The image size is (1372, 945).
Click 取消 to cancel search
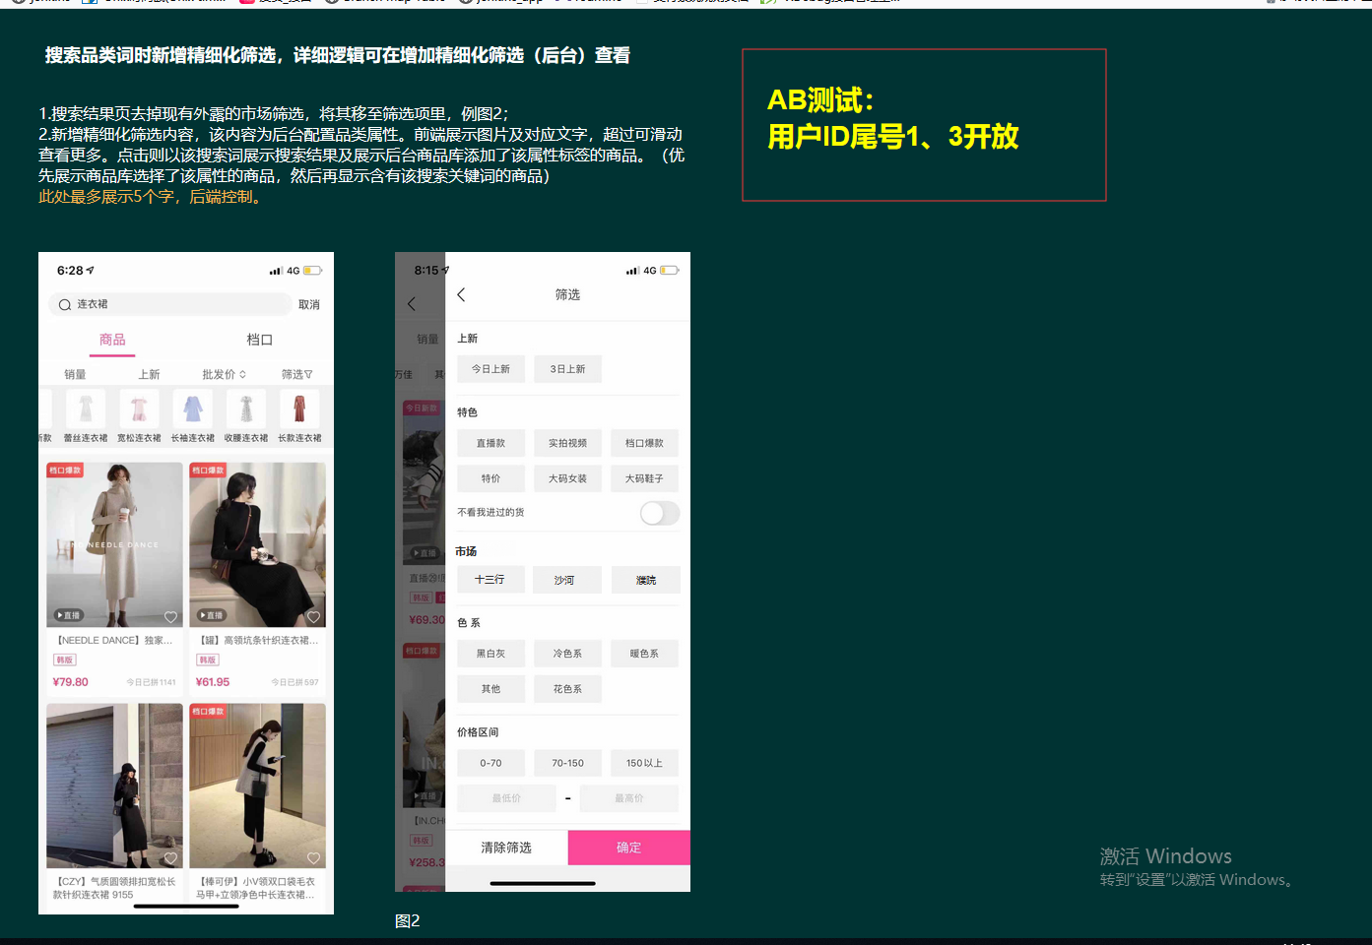coord(309,305)
